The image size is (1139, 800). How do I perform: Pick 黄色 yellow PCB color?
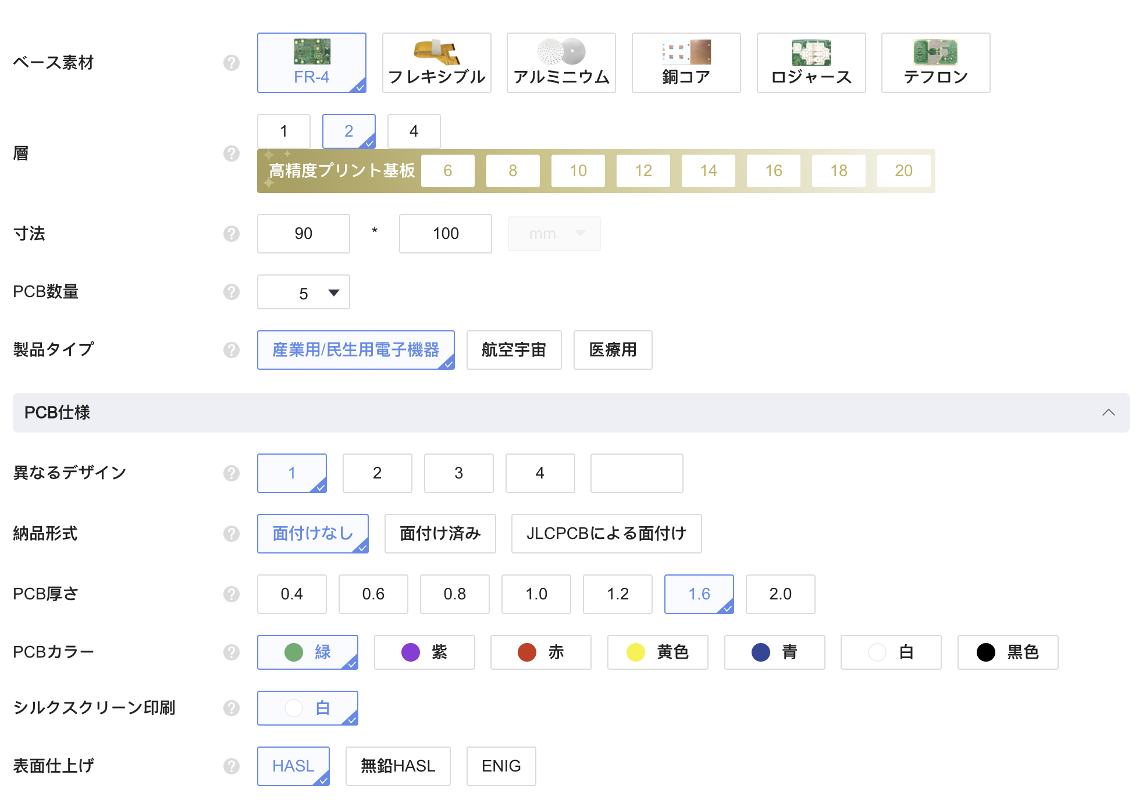pos(658,652)
